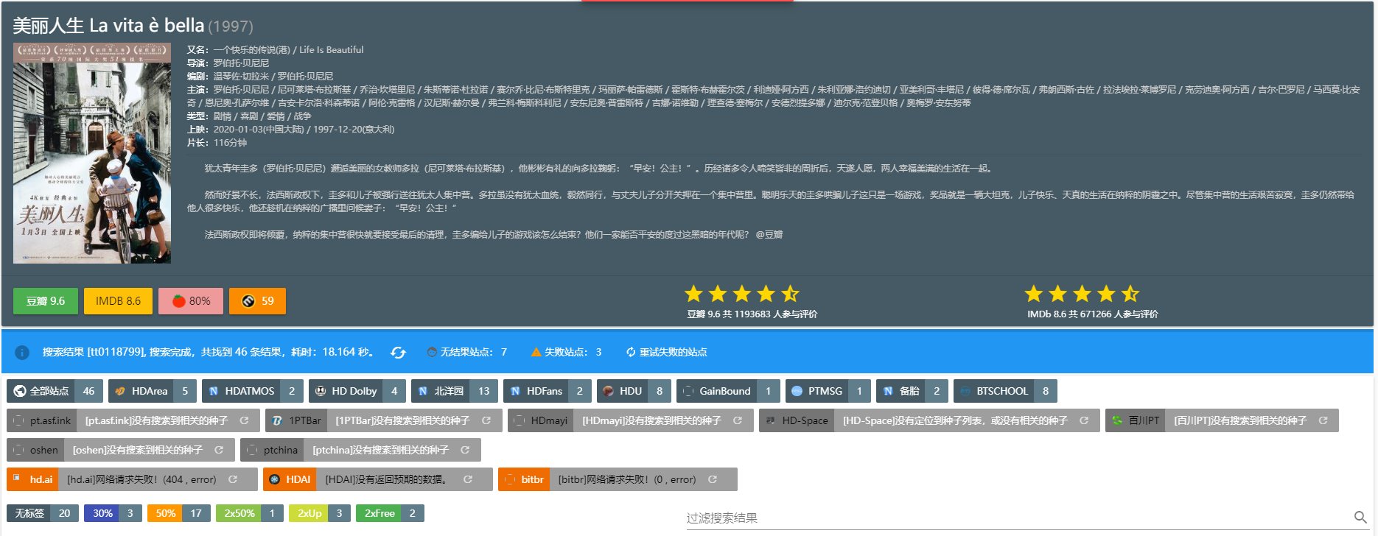Filter results by GainBound site

click(728, 391)
